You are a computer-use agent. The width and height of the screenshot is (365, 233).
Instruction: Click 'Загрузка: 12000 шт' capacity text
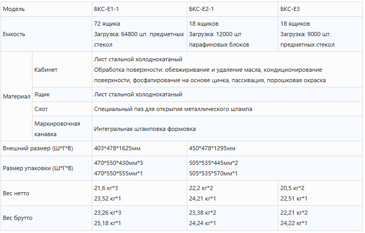(x=215, y=34)
